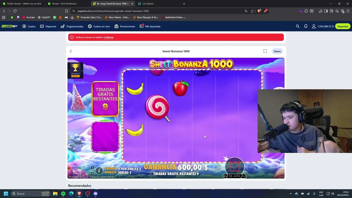Click the Jugabet logo
This screenshot has height=198, width=352.
click(x=10, y=26)
